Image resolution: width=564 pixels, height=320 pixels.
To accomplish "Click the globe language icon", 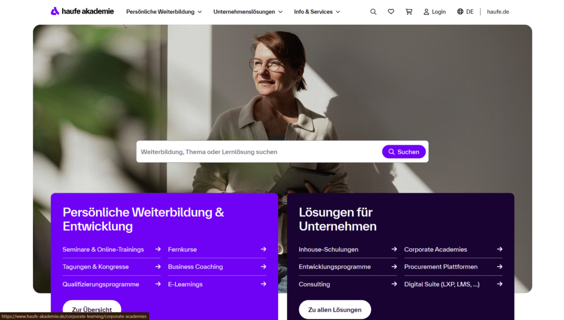I will [x=460, y=12].
